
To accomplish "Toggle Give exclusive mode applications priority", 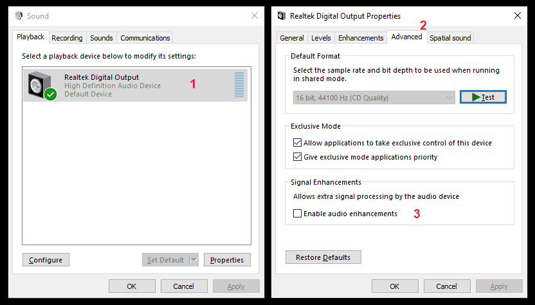I will [x=298, y=157].
